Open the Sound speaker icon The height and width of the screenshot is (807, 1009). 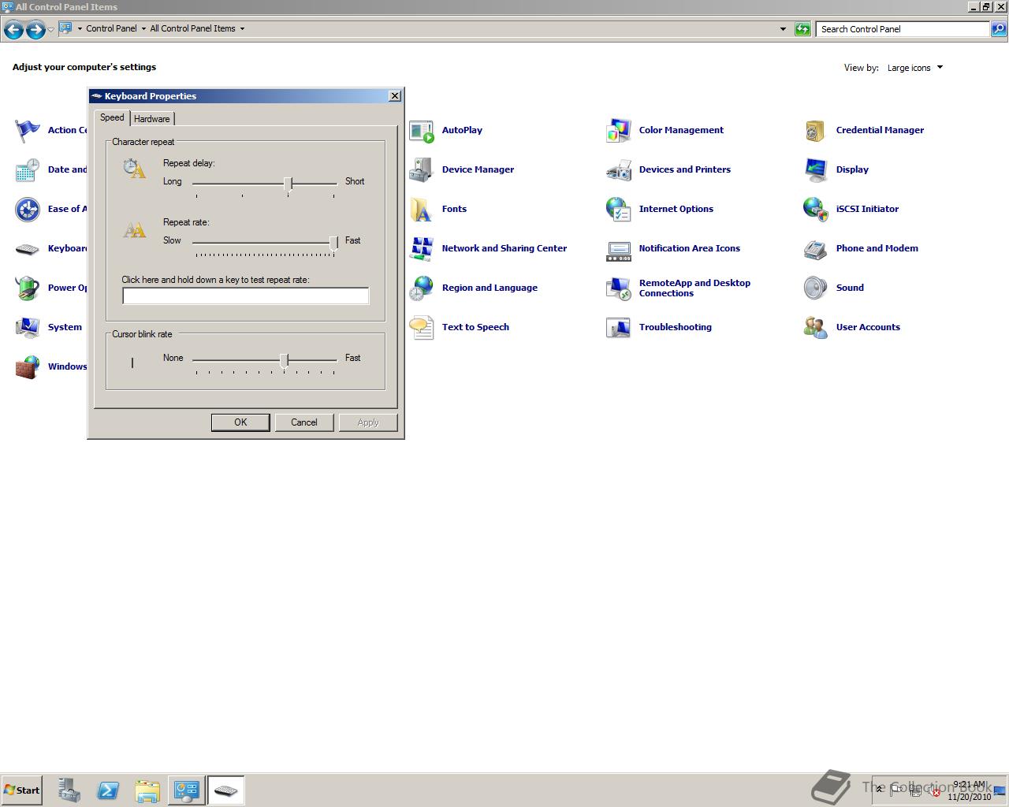pyautogui.click(x=816, y=288)
